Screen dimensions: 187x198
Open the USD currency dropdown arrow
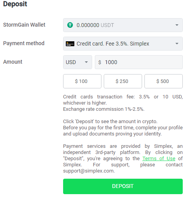point(86,62)
